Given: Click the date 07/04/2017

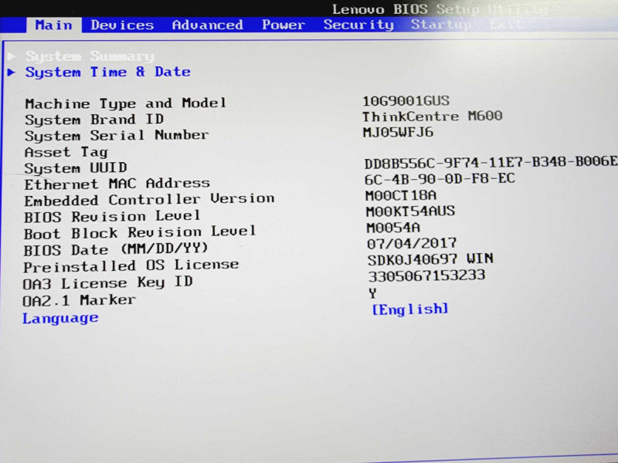Looking at the screenshot, I should pyautogui.click(x=412, y=244).
